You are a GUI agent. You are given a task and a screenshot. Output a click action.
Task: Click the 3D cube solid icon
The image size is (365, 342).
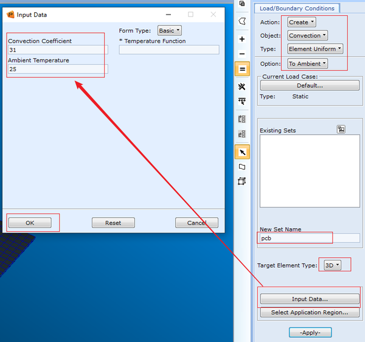point(242,181)
